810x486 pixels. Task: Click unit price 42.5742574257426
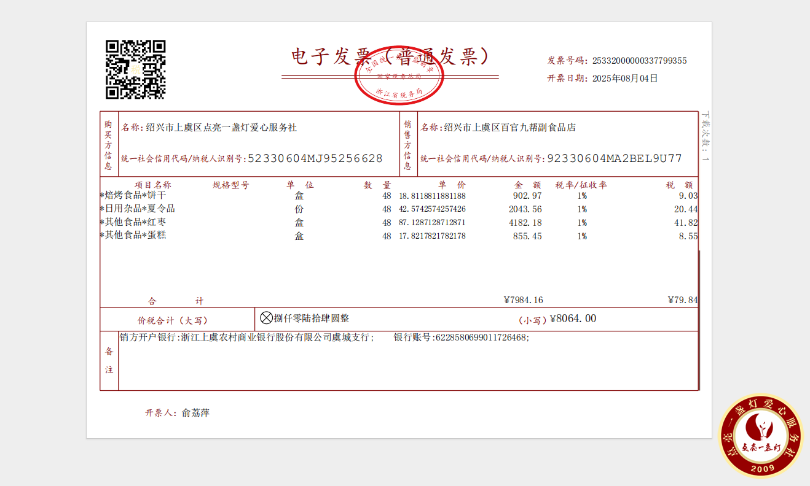click(432, 209)
